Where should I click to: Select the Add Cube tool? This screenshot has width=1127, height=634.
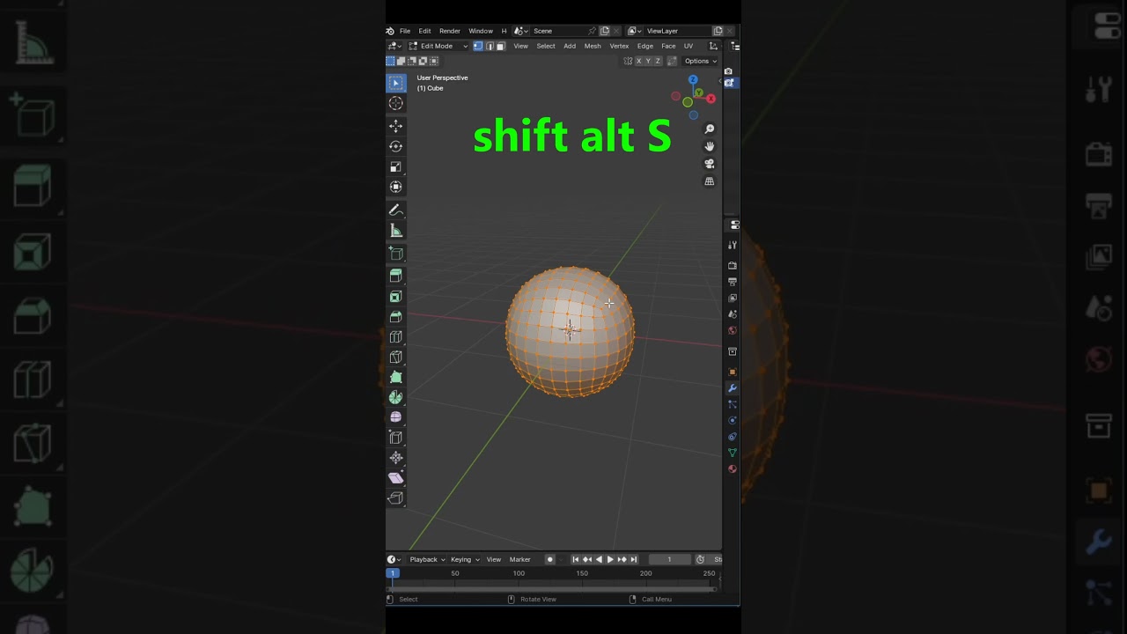coord(396,254)
